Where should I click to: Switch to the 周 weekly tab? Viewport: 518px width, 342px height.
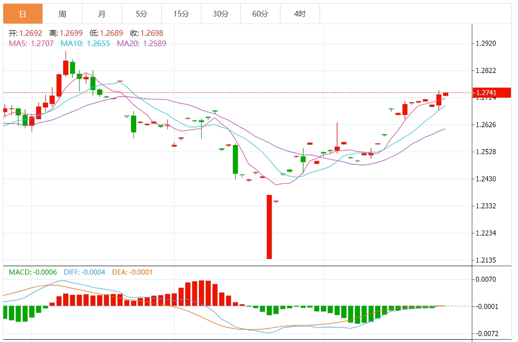62,14
